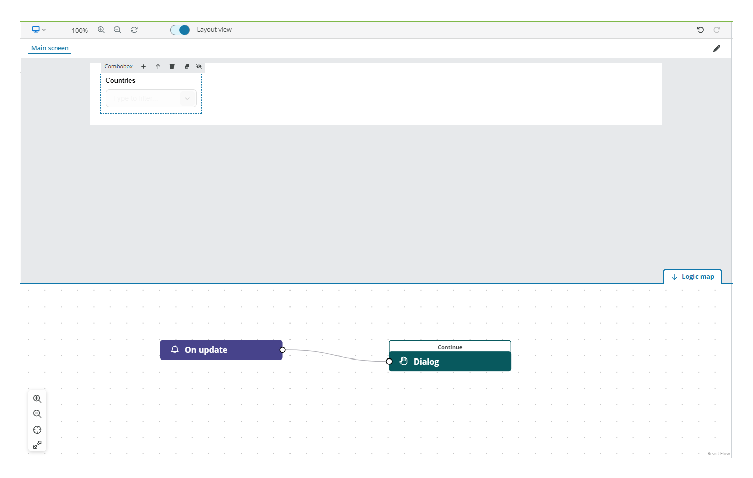The image size is (753, 478).
Task: Hide the Combobox with the eye-slash icon
Action: [199, 66]
